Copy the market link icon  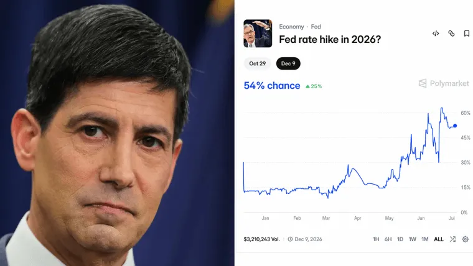click(451, 34)
